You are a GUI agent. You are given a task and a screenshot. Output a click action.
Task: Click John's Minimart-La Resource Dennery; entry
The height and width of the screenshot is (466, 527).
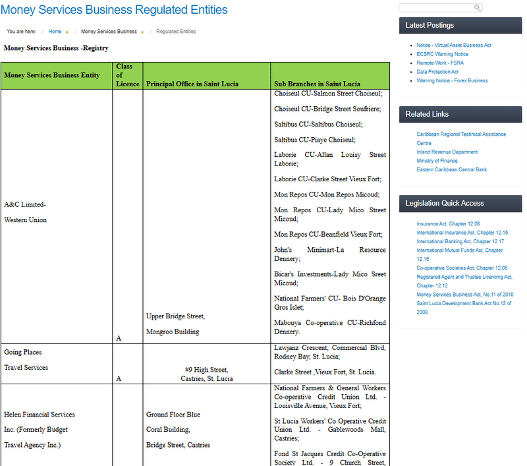click(x=330, y=254)
